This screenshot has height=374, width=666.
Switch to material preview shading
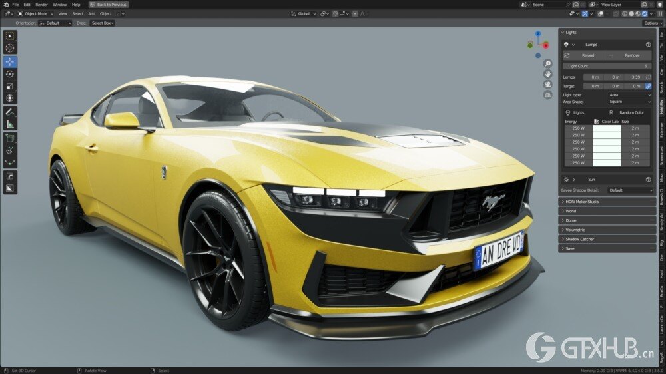pyautogui.click(x=638, y=13)
